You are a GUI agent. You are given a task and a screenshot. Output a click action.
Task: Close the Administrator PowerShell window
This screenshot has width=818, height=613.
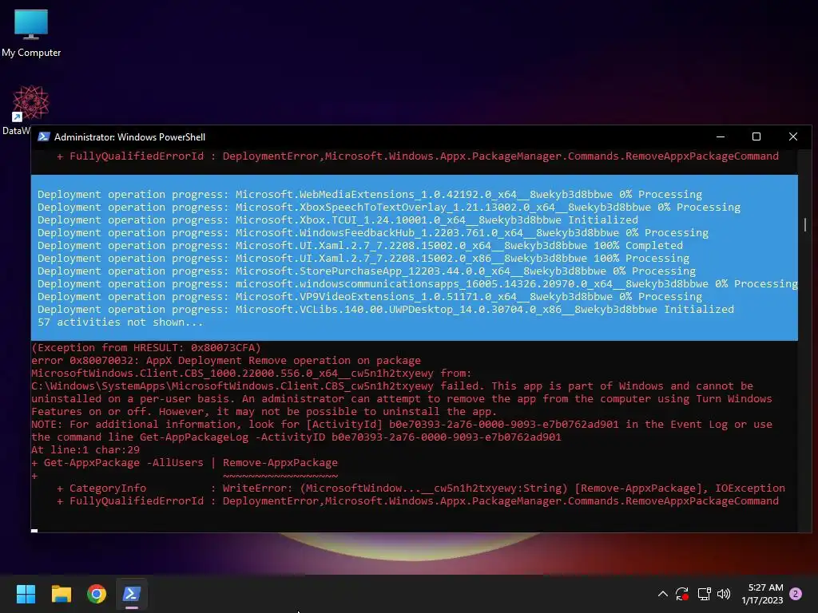point(793,136)
